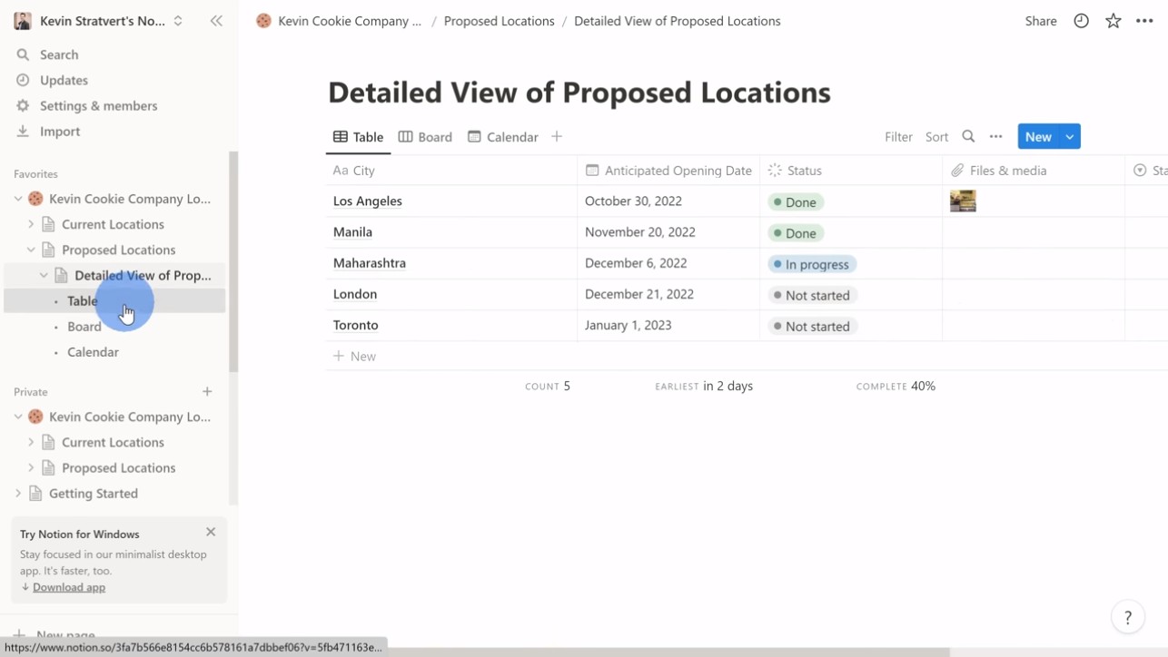Open the New button dropdown arrow
The width and height of the screenshot is (1168, 657).
click(1070, 137)
